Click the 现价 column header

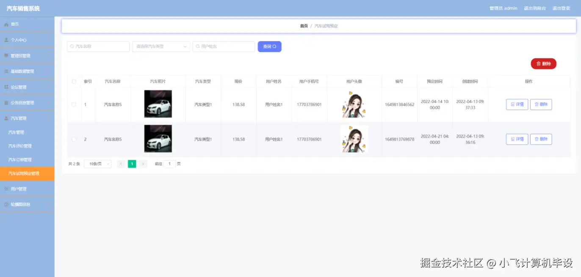coord(238,82)
